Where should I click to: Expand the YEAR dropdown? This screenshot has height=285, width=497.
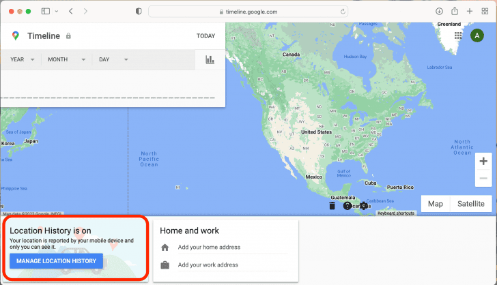pyautogui.click(x=23, y=59)
